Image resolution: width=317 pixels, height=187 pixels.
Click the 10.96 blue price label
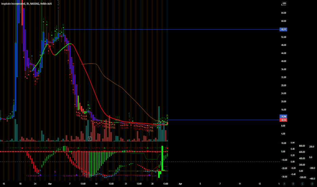coord(283,116)
